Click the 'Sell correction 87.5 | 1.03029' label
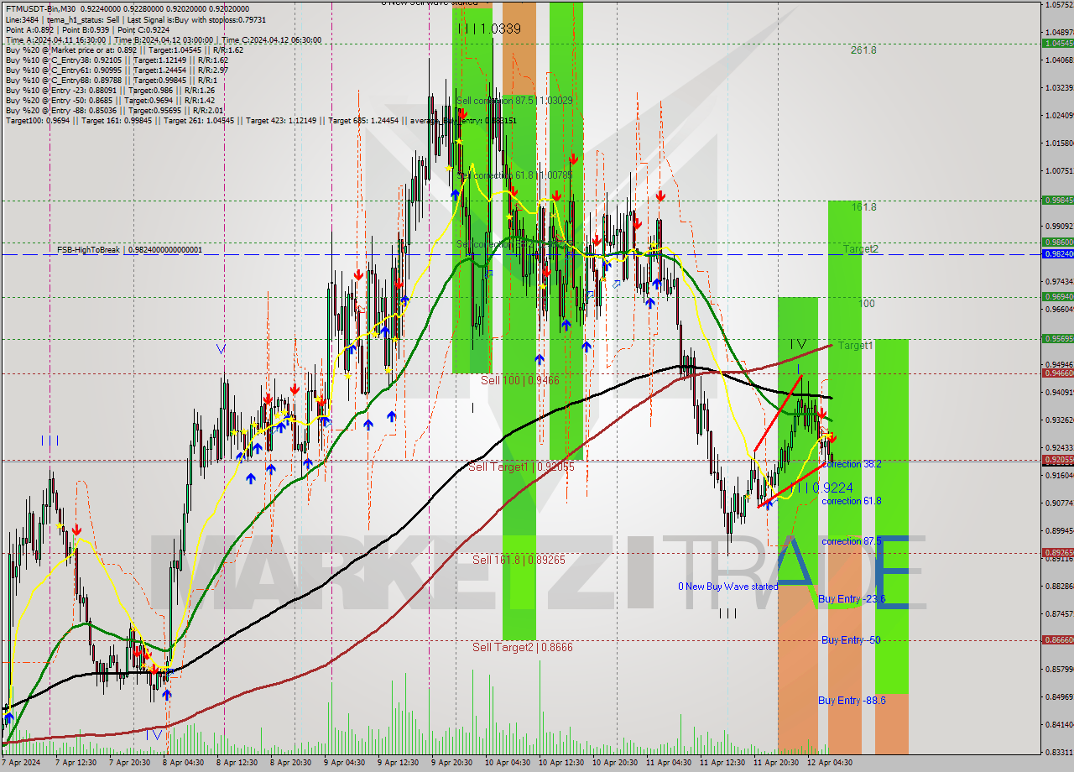 514,101
